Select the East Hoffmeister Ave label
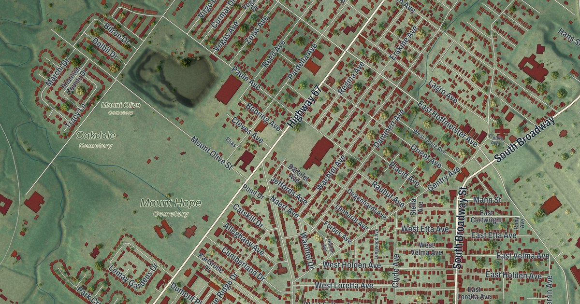This screenshot has width=580, height=304. click(x=448, y=124)
